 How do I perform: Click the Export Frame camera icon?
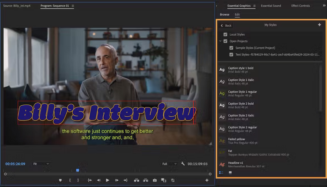point(155,180)
